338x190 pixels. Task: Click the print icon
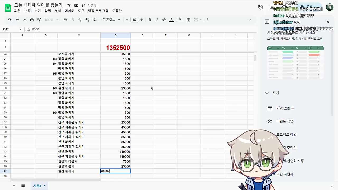32,20
